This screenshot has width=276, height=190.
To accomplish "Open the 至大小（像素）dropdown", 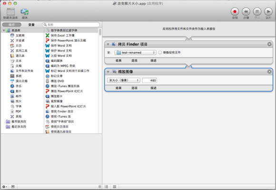I will [124, 80].
